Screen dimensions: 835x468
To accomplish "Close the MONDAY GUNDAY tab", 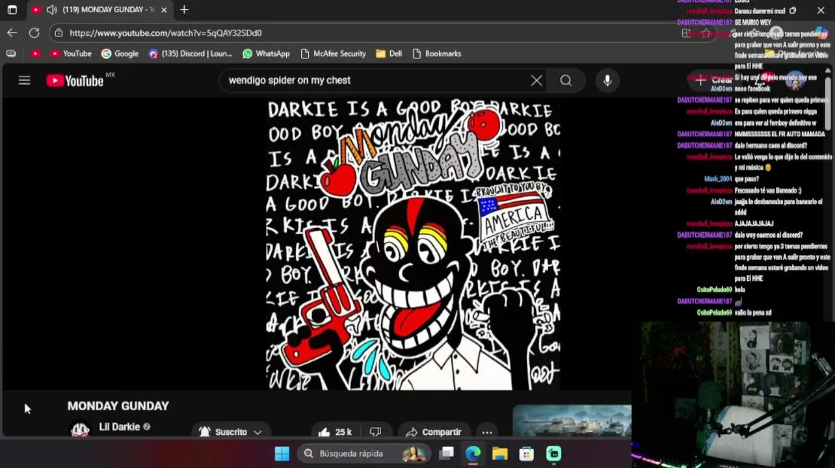I will [164, 10].
